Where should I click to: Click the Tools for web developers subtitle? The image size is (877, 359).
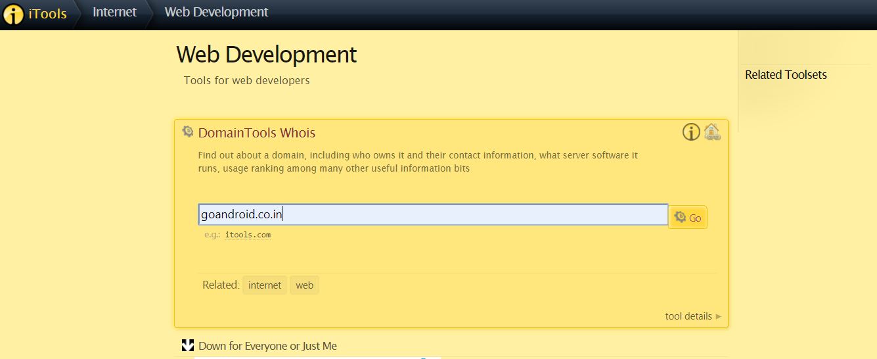[246, 80]
